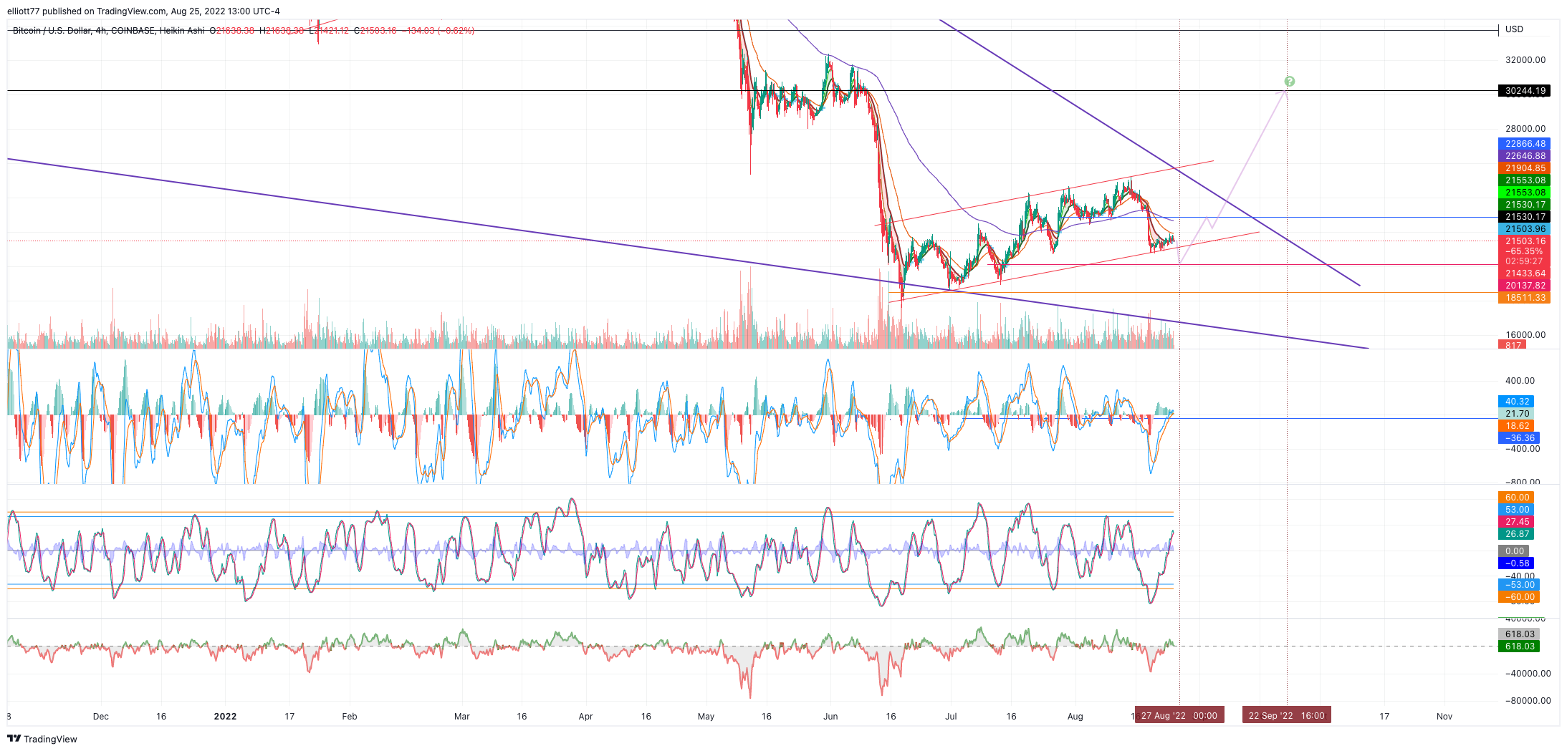Click the 02:59:27 candle countdown timer

pos(1524,261)
